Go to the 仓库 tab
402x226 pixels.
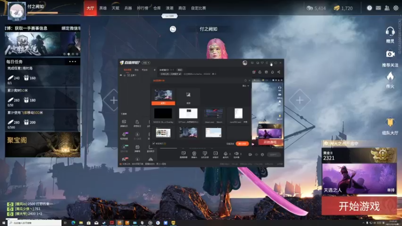pos(157,8)
